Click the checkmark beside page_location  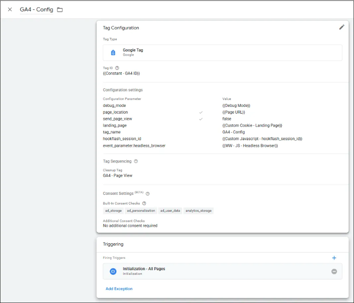201,112
